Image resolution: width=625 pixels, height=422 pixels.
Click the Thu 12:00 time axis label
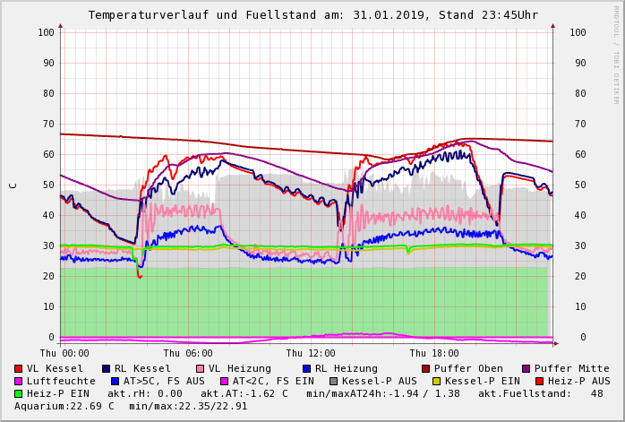pos(311,353)
